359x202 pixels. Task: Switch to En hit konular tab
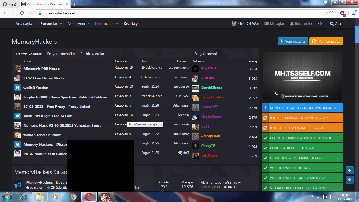point(92,54)
